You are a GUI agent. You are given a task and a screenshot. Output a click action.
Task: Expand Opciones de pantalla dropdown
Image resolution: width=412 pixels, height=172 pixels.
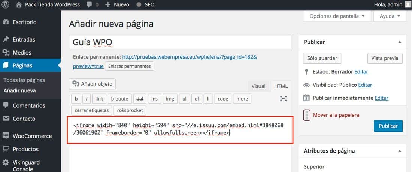click(337, 16)
